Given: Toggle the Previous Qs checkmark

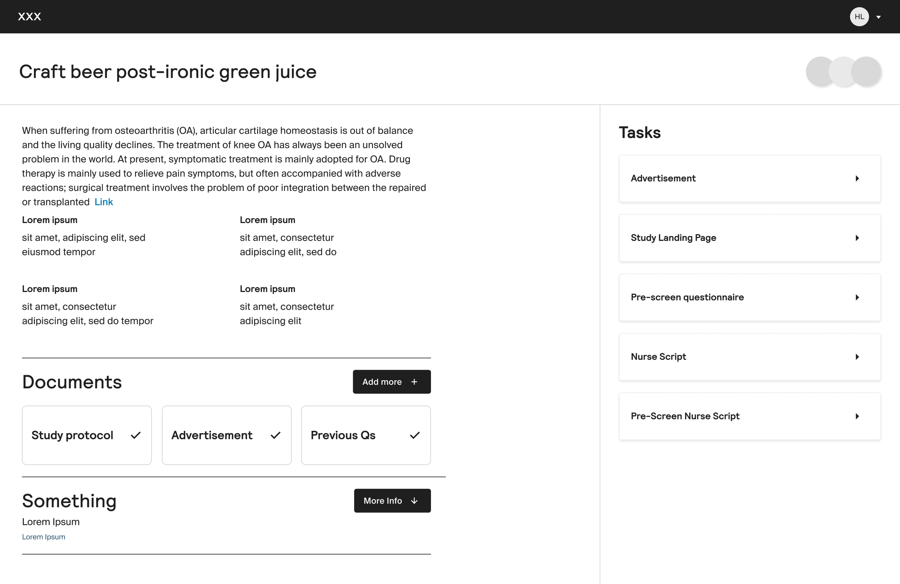Looking at the screenshot, I should [x=415, y=435].
